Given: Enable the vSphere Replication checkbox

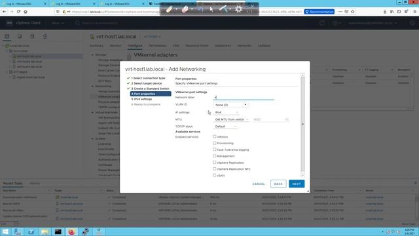Looking at the screenshot, I should coord(214,162).
